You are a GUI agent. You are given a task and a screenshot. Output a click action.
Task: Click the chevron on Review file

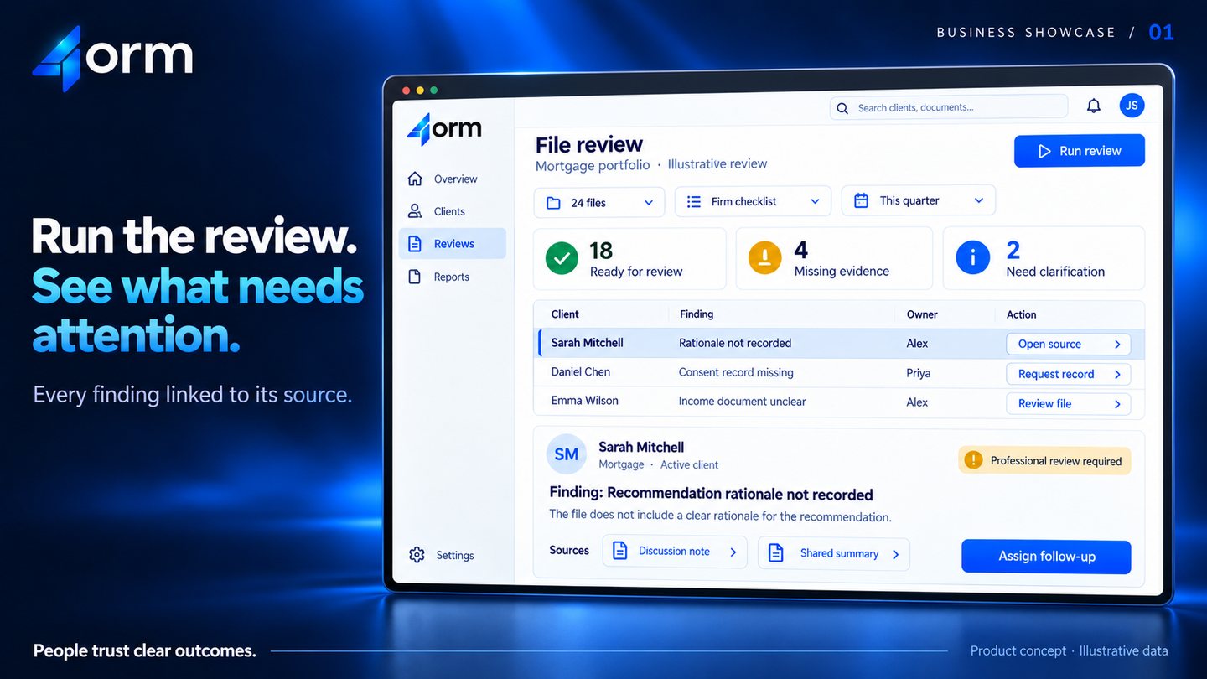click(x=1117, y=404)
